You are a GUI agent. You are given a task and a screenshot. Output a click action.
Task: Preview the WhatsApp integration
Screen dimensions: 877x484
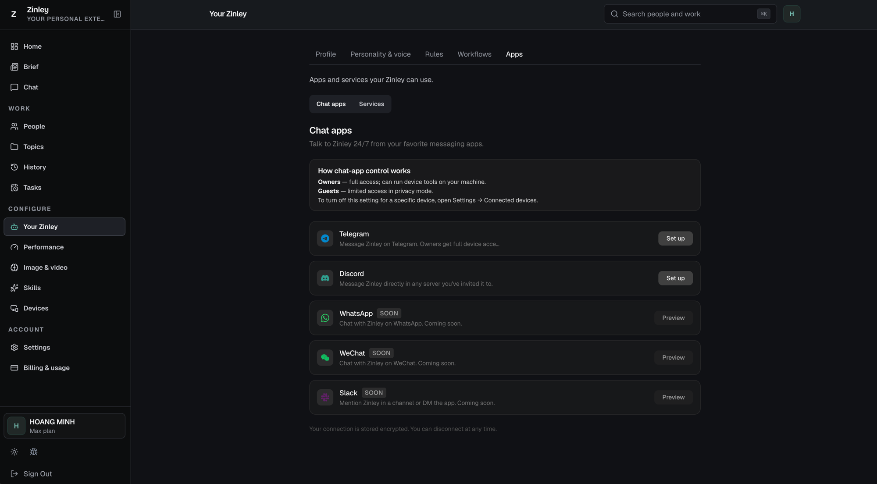click(x=674, y=318)
